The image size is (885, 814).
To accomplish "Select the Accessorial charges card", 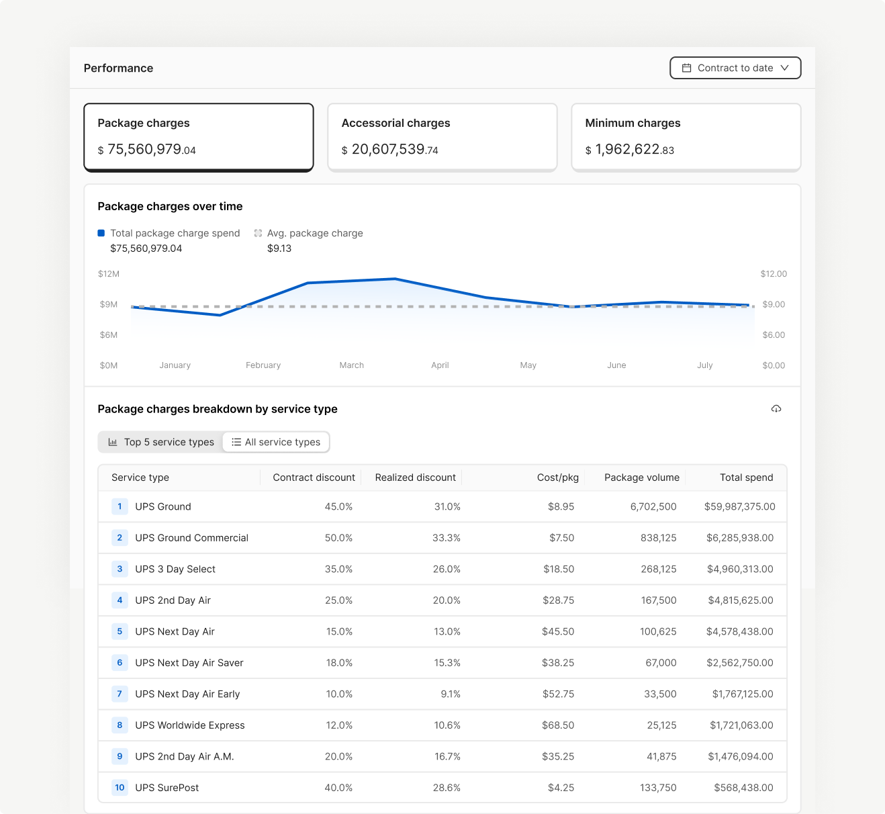I will point(442,137).
